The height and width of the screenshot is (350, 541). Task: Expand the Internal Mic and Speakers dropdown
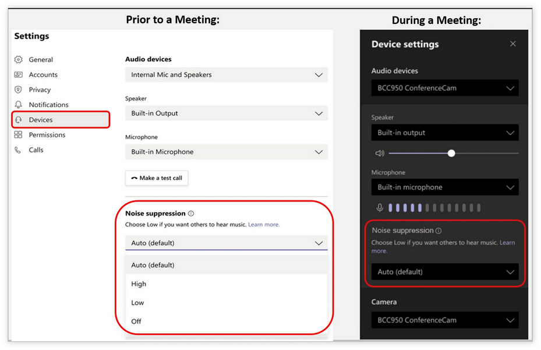pyautogui.click(x=226, y=75)
